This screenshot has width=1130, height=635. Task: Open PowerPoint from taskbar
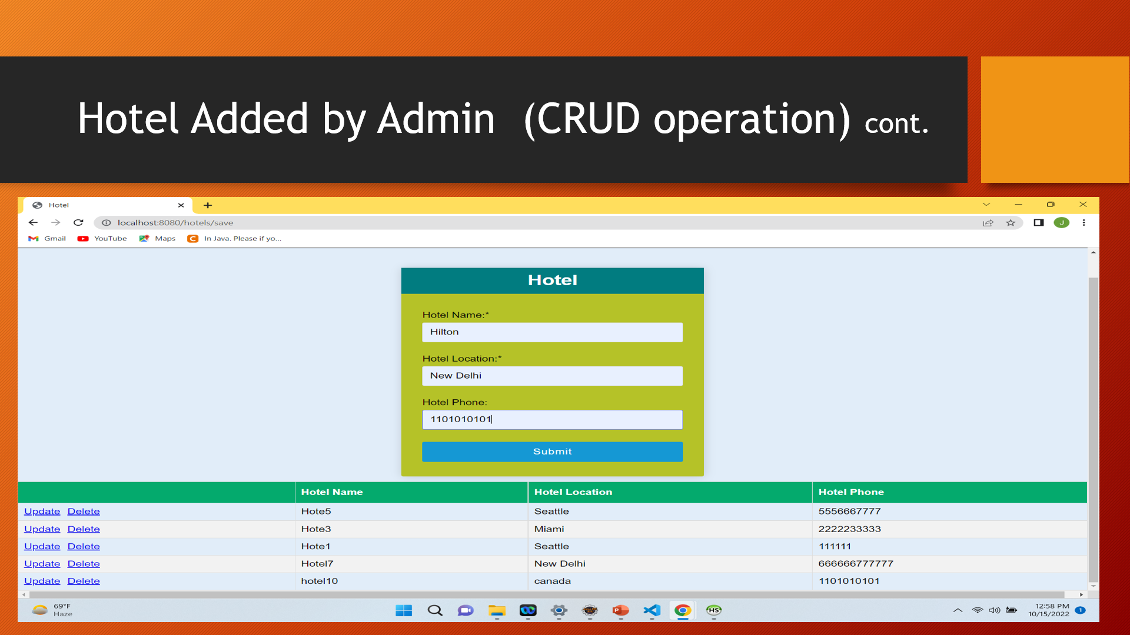click(x=620, y=610)
